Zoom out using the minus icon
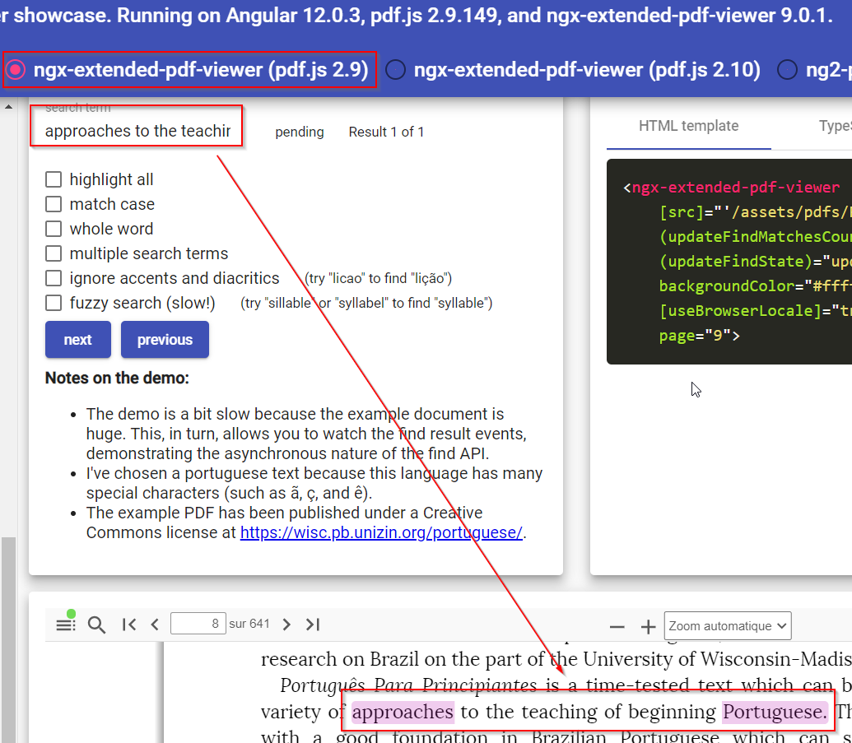The height and width of the screenshot is (743, 852). (617, 625)
